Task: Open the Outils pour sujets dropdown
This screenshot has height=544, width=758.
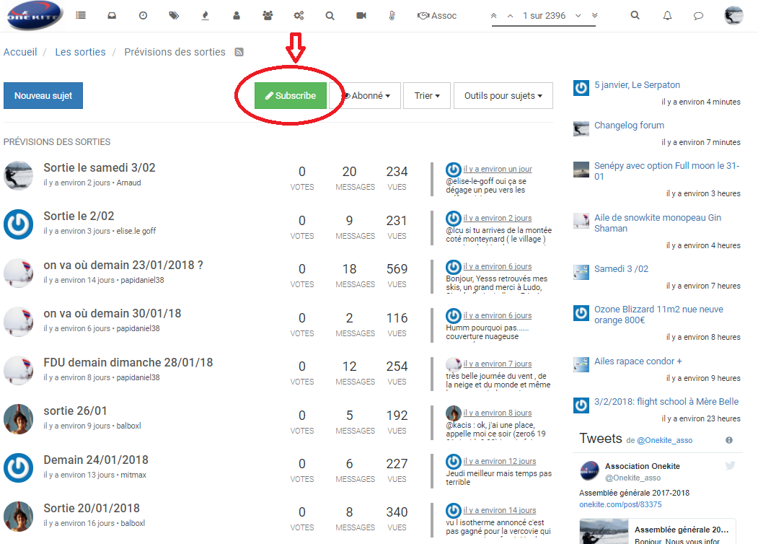Action: (503, 96)
